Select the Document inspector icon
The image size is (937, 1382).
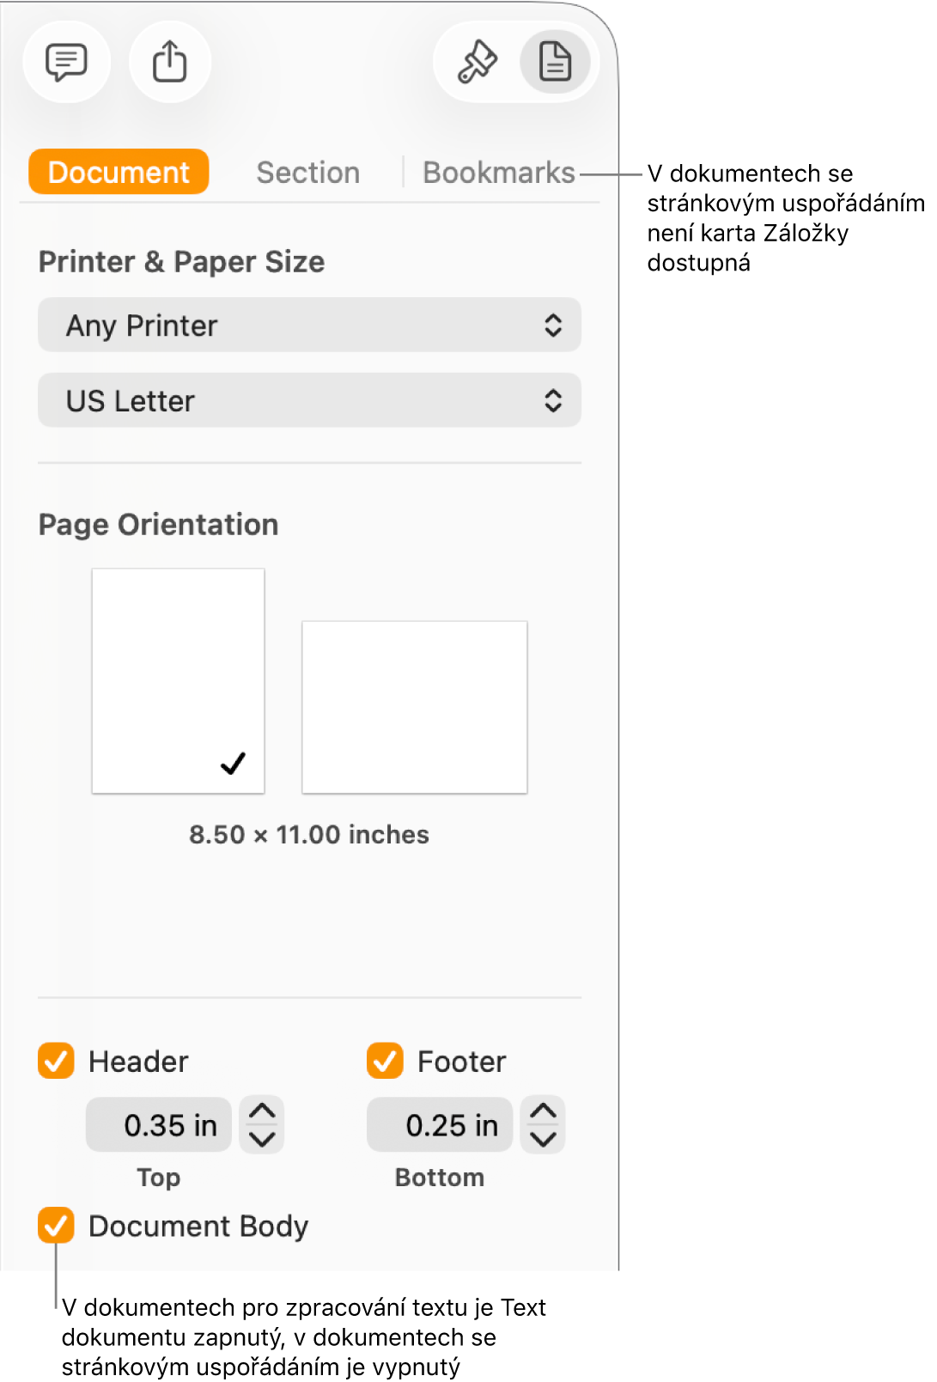tap(555, 62)
